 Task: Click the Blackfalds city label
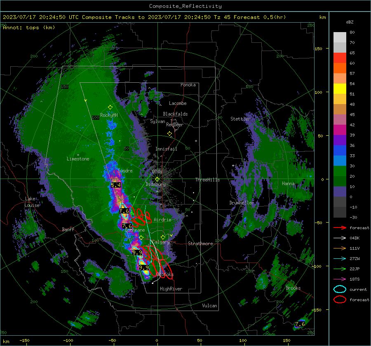pyautogui.click(x=175, y=114)
